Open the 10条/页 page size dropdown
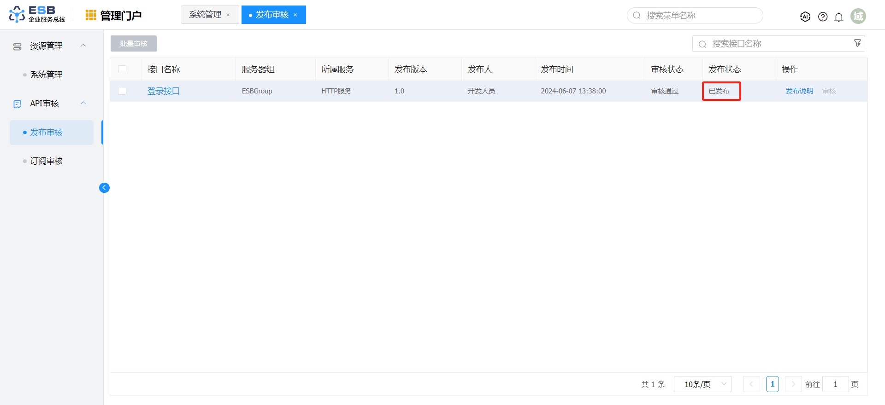The image size is (885, 405). (x=702, y=384)
